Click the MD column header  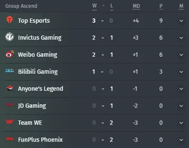pos(136,6)
